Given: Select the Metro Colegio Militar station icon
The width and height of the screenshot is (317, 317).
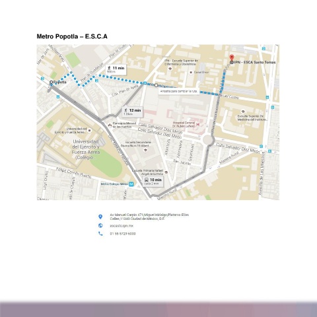Looking at the screenshot, I should pos(131,184).
